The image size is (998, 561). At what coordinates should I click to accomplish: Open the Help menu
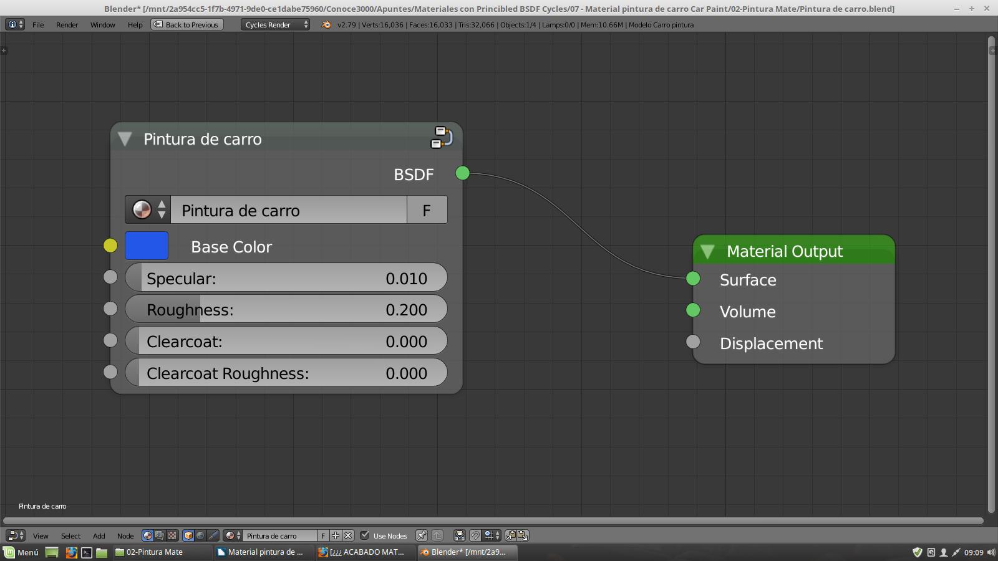coord(135,25)
